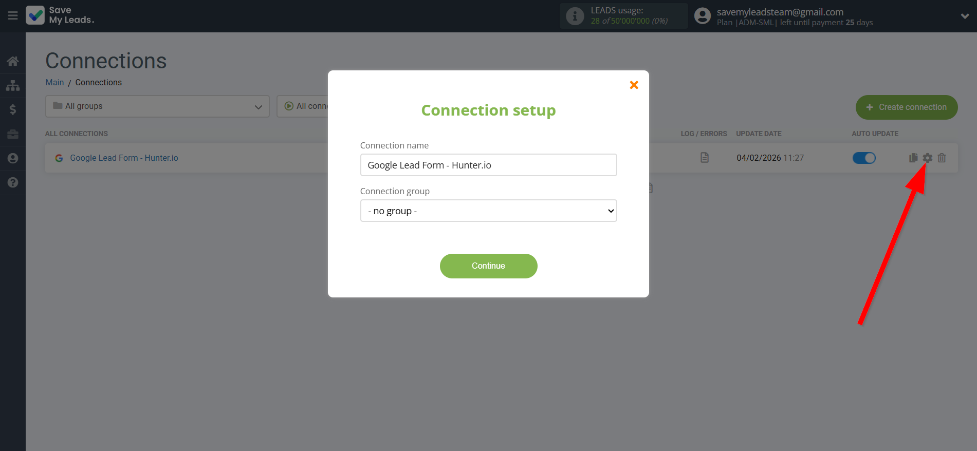Open the Home sidebar icon
Viewport: 977px width, 451px height.
(13, 62)
